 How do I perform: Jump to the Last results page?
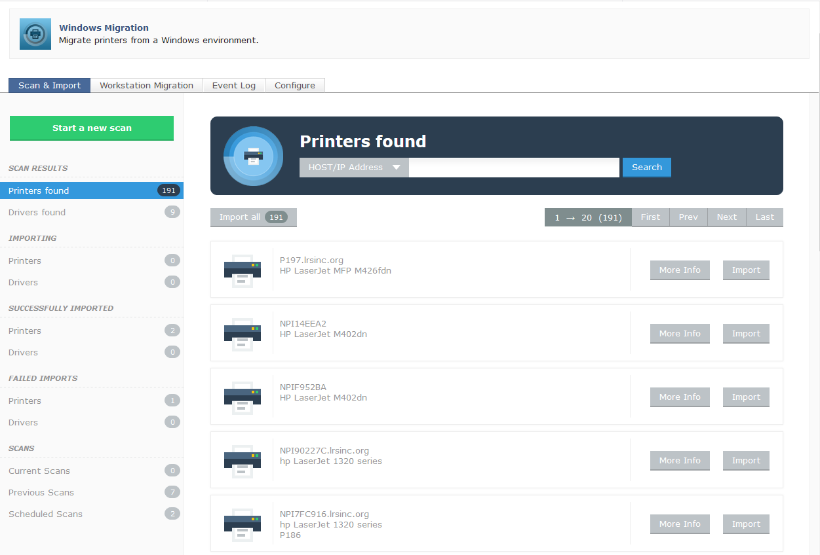pyautogui.click(x=764, y=217)
